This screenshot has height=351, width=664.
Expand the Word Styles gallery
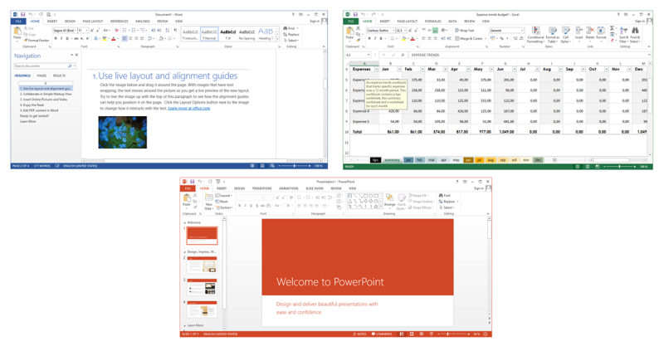pyautogui.click(x=278, y=39)
